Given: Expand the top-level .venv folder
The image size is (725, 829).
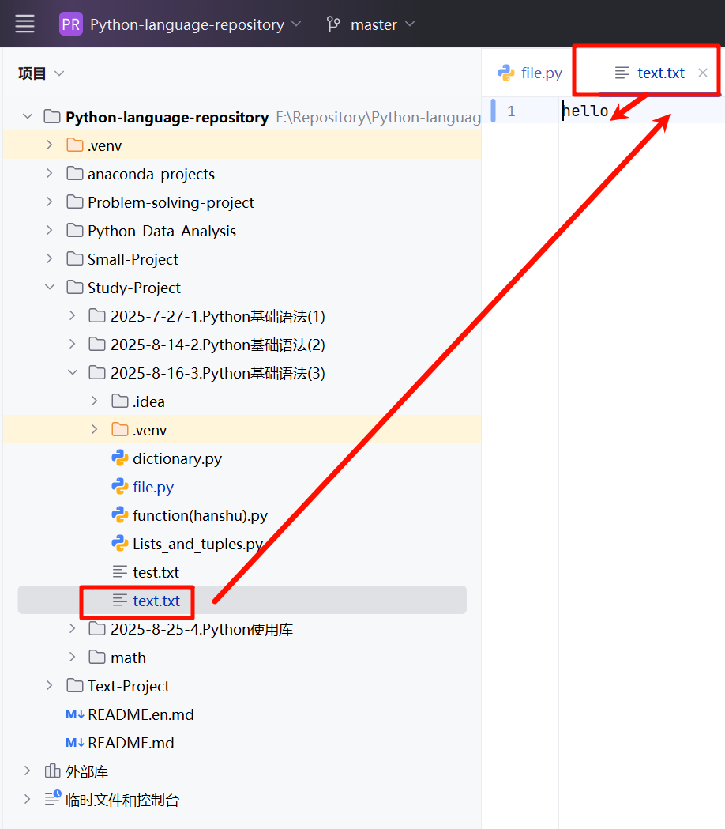Looking at the screenshot, I should 50,145.
